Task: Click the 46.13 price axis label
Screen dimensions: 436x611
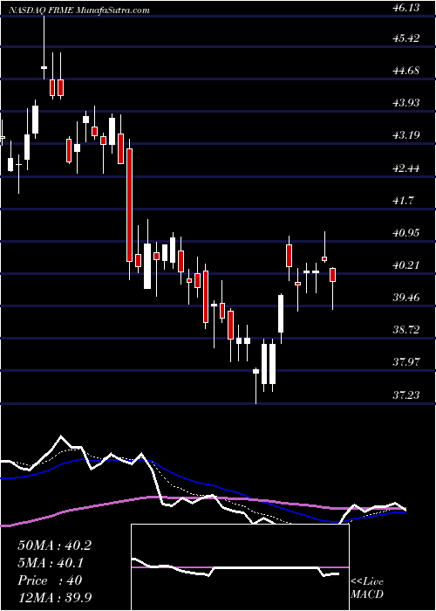Action: 406,7
